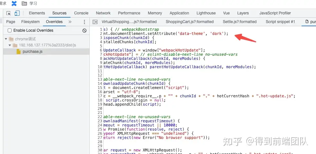The height and width of the screenshot is (154, 316).
Task: Click ".hot-update.js" string on line 17
Action: tap(274, 96)
